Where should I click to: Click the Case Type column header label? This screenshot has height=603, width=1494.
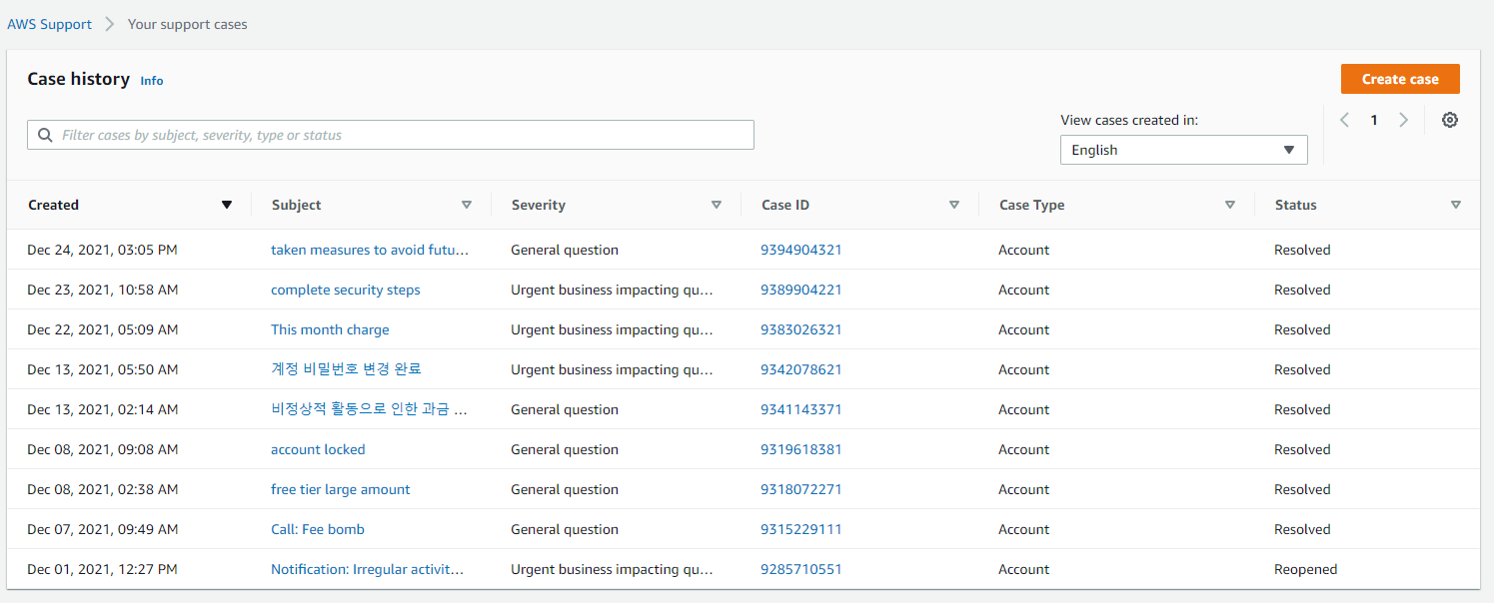coord(1031,205)
